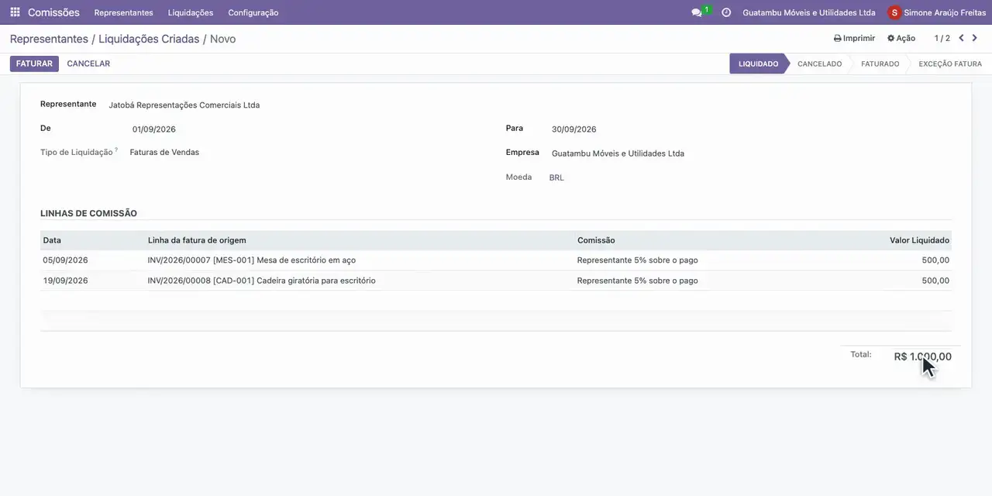Open the Liquidações menu
Screen dimensions: 992x496
[x=191, y=12]
